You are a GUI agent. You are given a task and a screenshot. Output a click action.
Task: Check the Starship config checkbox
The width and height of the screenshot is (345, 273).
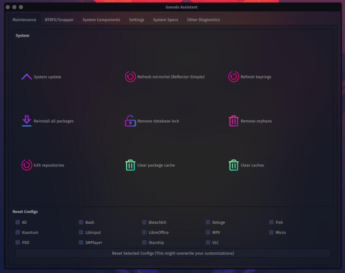(144, 242)
